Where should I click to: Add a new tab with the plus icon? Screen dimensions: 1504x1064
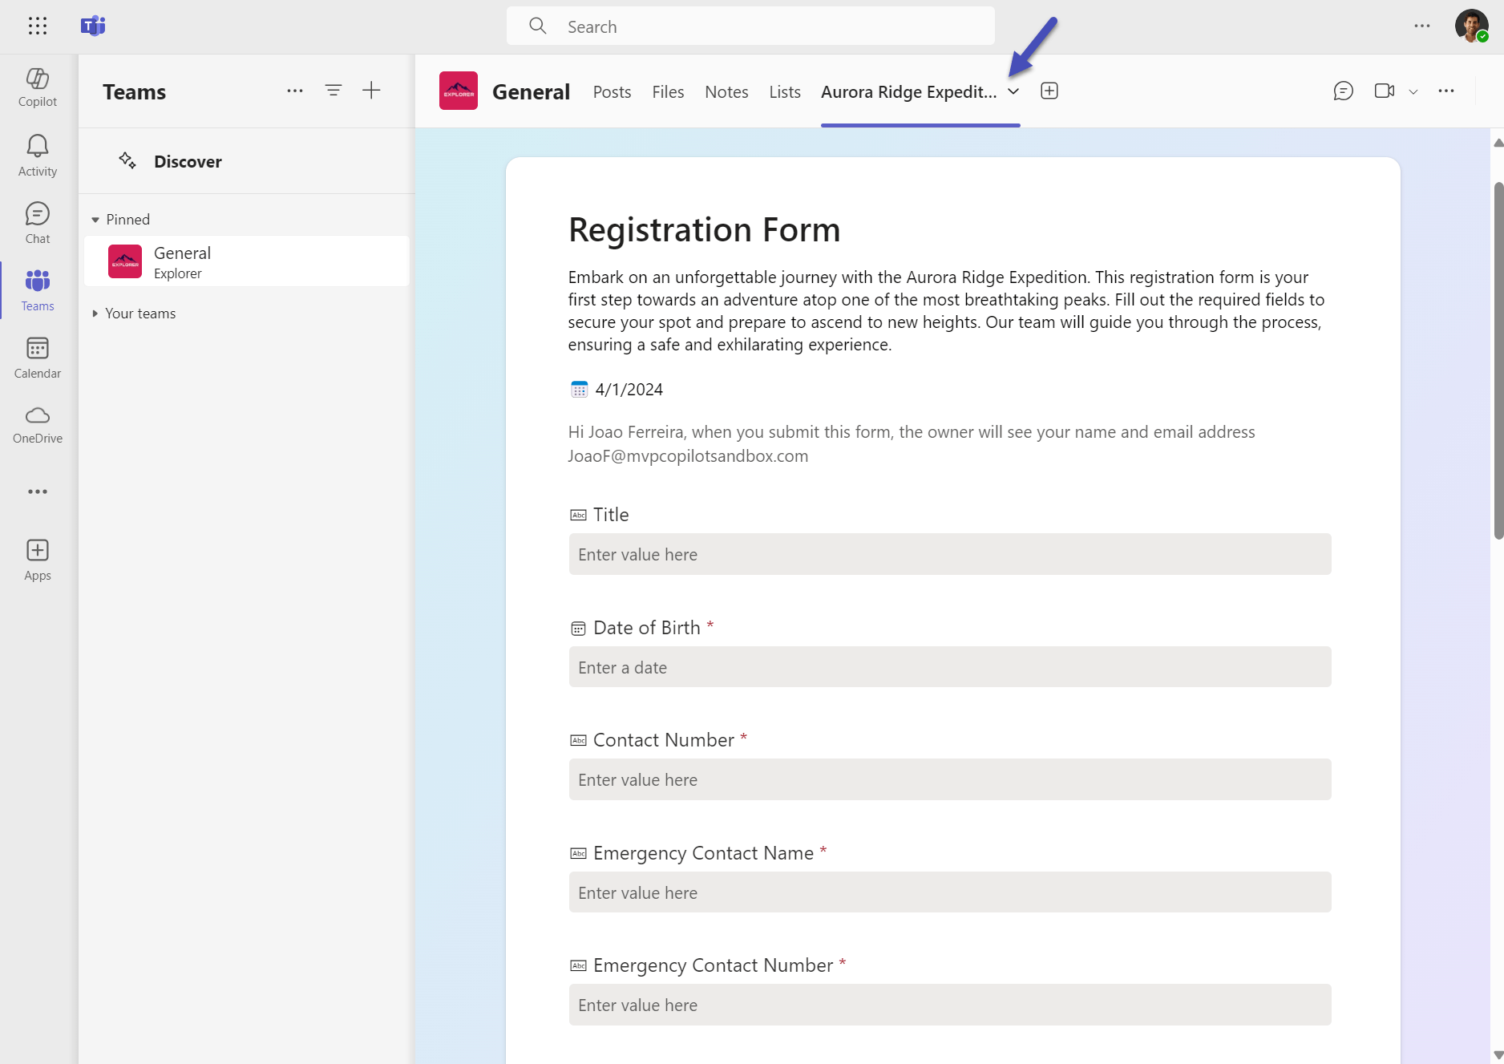(1049, 91)
